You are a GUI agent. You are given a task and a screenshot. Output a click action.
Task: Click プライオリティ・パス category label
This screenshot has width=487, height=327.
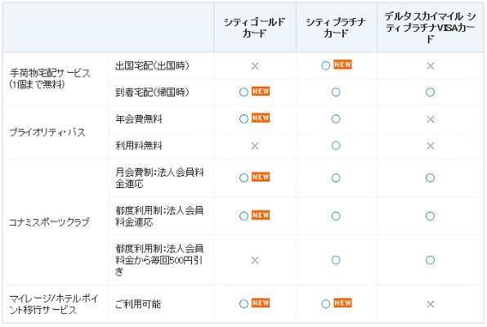[47, 132]
